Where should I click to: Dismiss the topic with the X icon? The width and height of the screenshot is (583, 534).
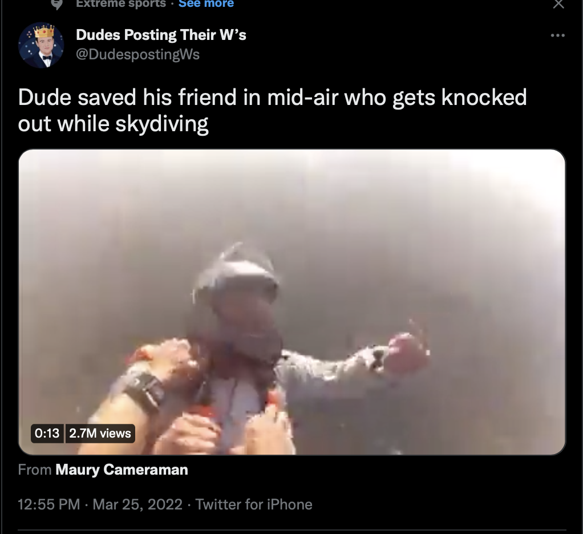tap(558, 4)
